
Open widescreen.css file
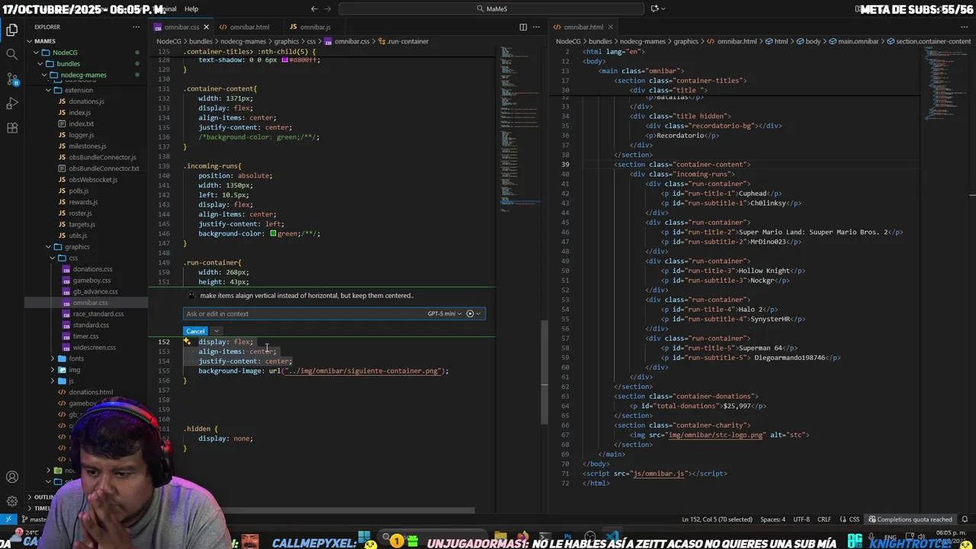pos(94,348)
